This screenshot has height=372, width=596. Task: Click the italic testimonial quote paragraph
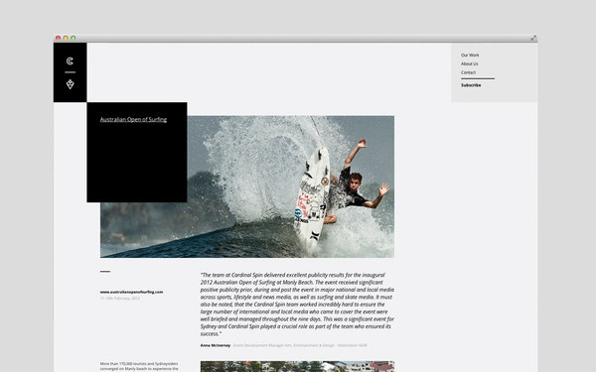tap(297, 305)
